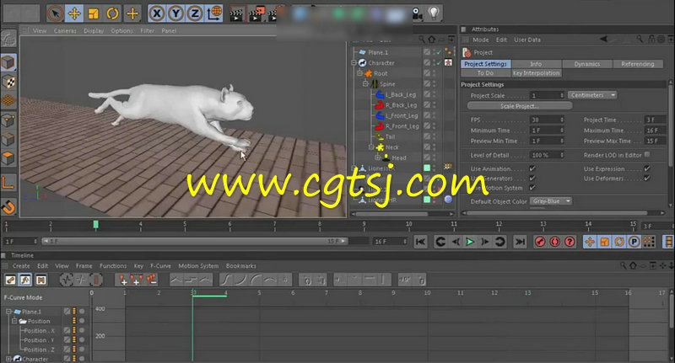Click the Level of Detail stepper arrows
Screen dimensions: 675x363
pos(562,155)
